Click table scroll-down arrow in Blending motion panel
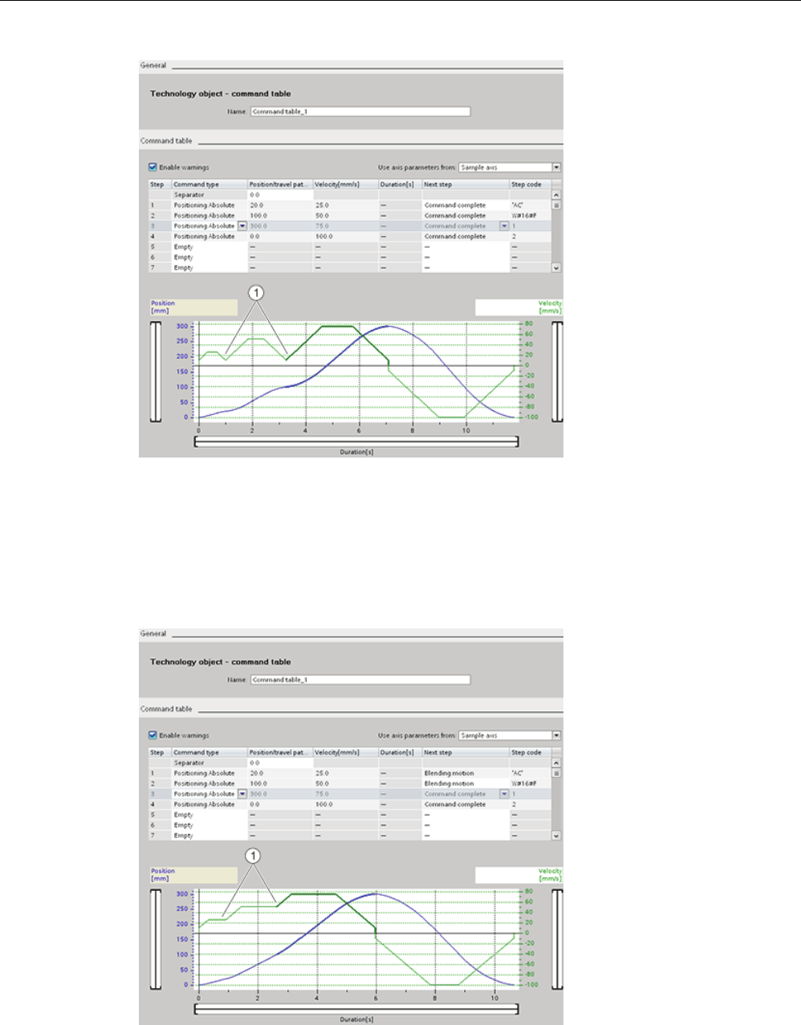This screenshot has width=801, height=1025. pos(557,836)
